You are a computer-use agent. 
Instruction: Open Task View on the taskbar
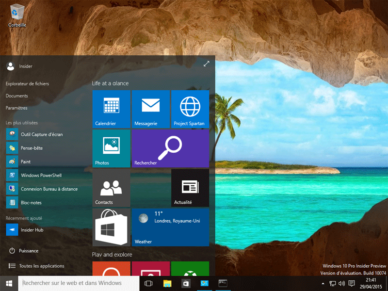148,283
